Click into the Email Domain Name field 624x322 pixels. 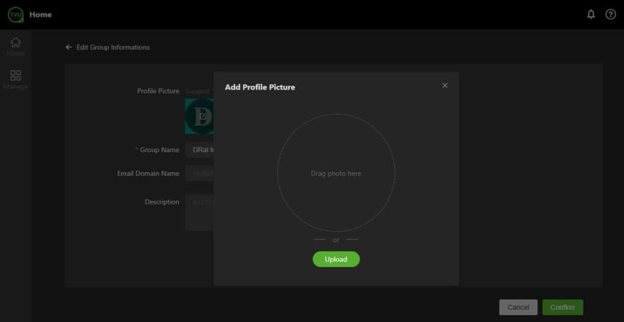199,173
